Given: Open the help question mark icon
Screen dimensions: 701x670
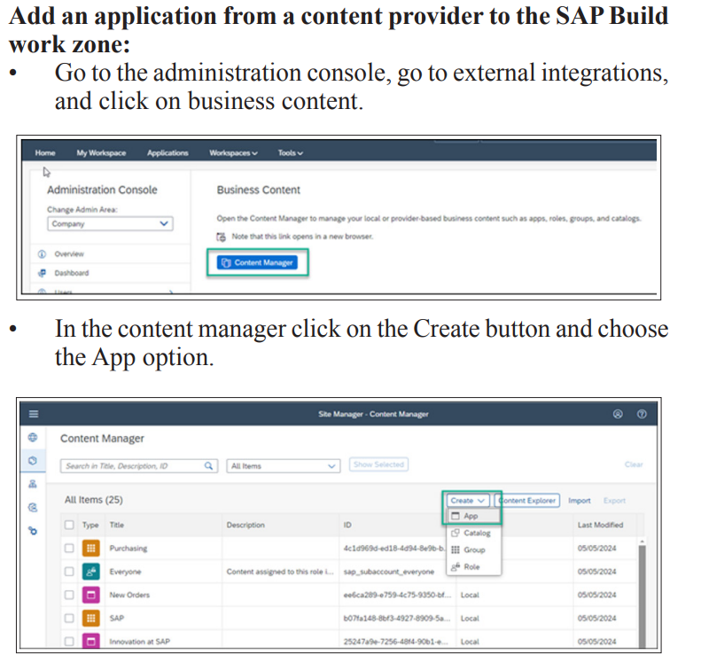Looking at the screenshot, I should (x=642, y=414).
